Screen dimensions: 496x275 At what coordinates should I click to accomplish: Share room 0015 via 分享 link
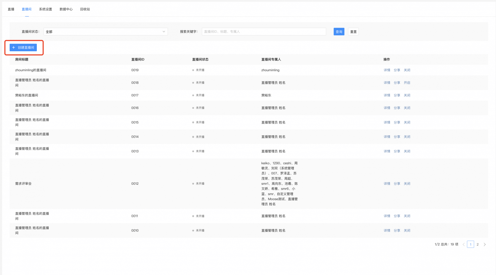coord(397,122)
